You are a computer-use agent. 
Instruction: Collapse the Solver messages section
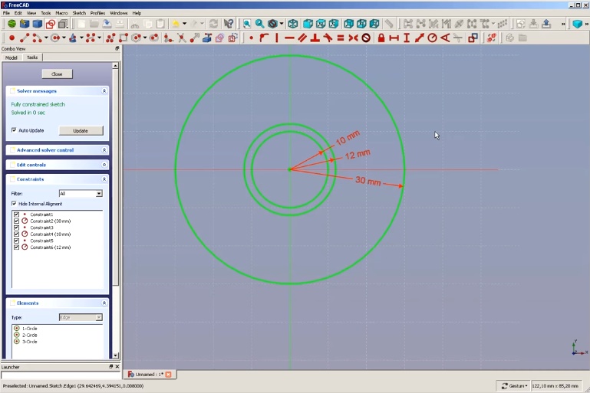tap(104, 91)
